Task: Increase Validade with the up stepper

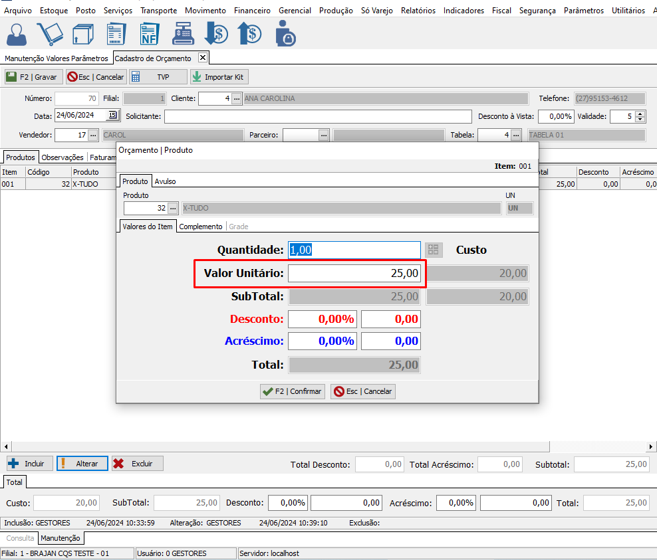Action: [x=640, y=113]
